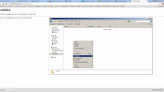Viewport: 164px width, 92px height.
Task: Choose Refresh in the context menu
Action: 83,46
